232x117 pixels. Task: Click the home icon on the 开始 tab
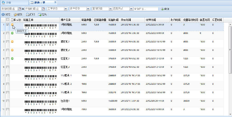coord(3,3)
